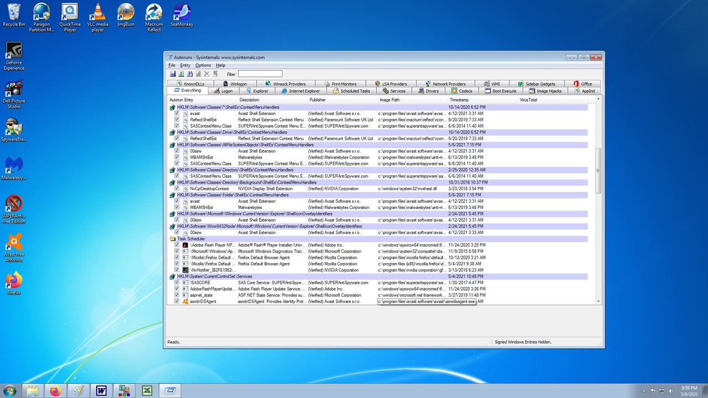Viewport: 708px width, 398px height.
Task: Click inside the Filter input field
Action: pyautogui.click(x=260, y=74)
